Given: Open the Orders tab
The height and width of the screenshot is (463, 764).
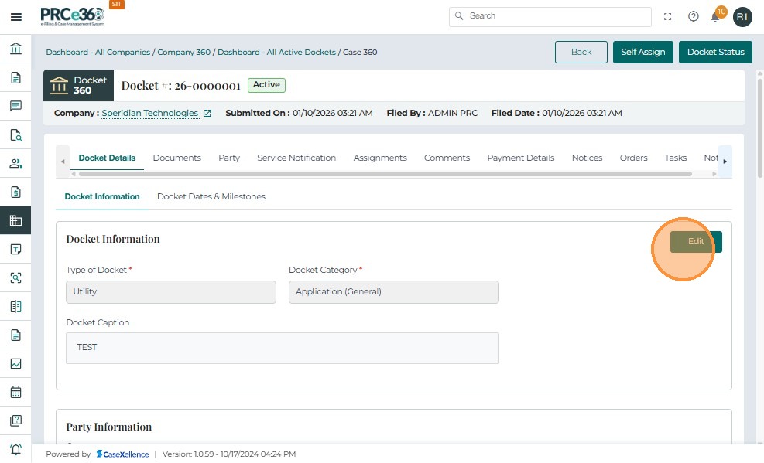Looking at the screenshot, I should coord(633,158).
